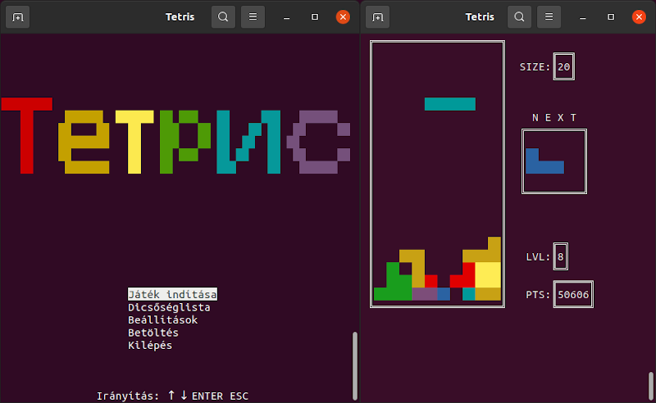Image resolution: width=656 pixels, height=403 pixels.
Task: Select Dicsőséglista menu entry
Action: pos(169,307)
